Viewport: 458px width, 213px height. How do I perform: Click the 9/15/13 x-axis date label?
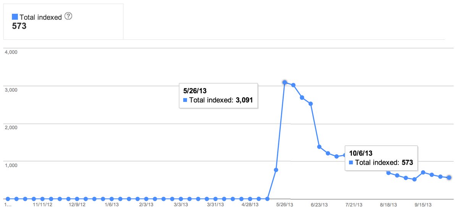(x=424, y=205)
